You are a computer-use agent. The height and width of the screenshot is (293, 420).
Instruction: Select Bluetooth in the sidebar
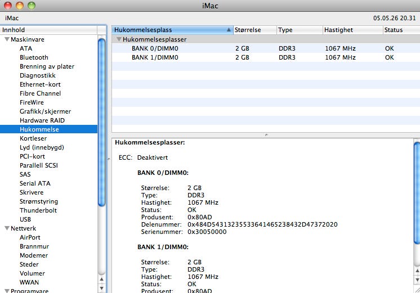click(34, 57)
